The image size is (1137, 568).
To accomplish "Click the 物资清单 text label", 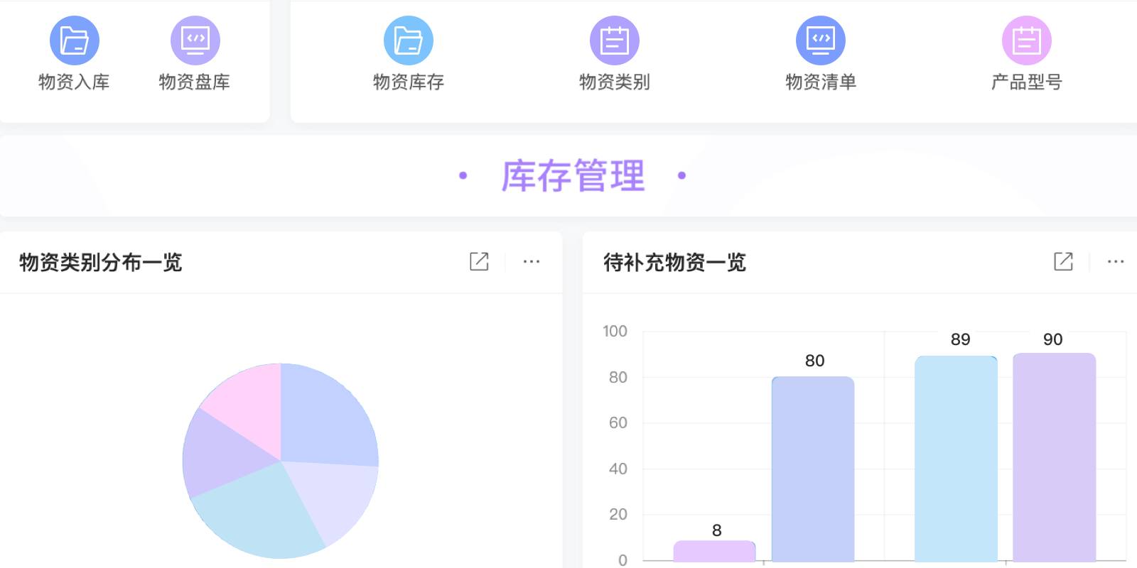I will 821,82.
